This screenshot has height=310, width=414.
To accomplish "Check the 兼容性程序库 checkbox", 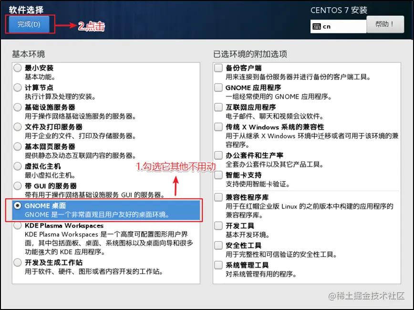I will (x=218, y=197).
